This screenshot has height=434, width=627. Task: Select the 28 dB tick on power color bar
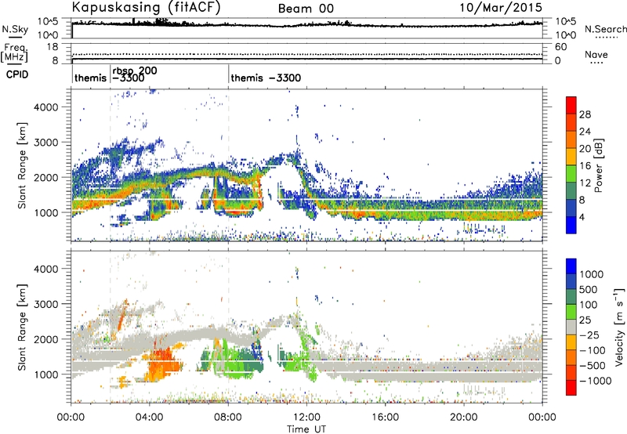585,114
